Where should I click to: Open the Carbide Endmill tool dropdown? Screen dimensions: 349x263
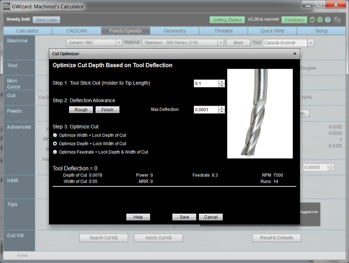[311, 42]
